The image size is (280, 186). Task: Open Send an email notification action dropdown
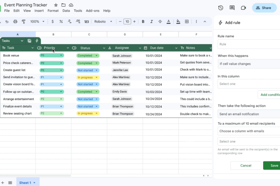(x=249, y=114)
